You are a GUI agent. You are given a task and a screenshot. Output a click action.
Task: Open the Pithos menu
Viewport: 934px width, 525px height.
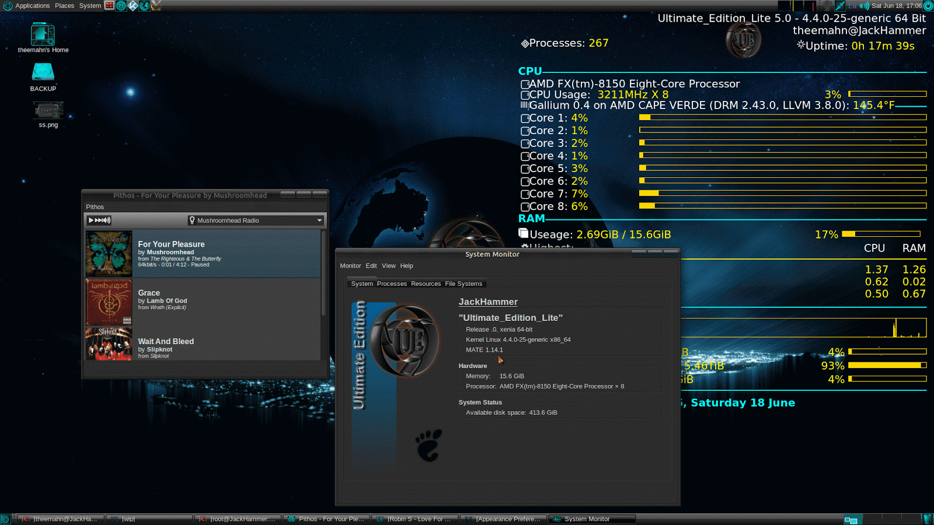coord(95,207)
